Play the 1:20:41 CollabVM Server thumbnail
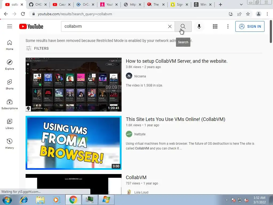273x205 pixels. coord(74,85)
